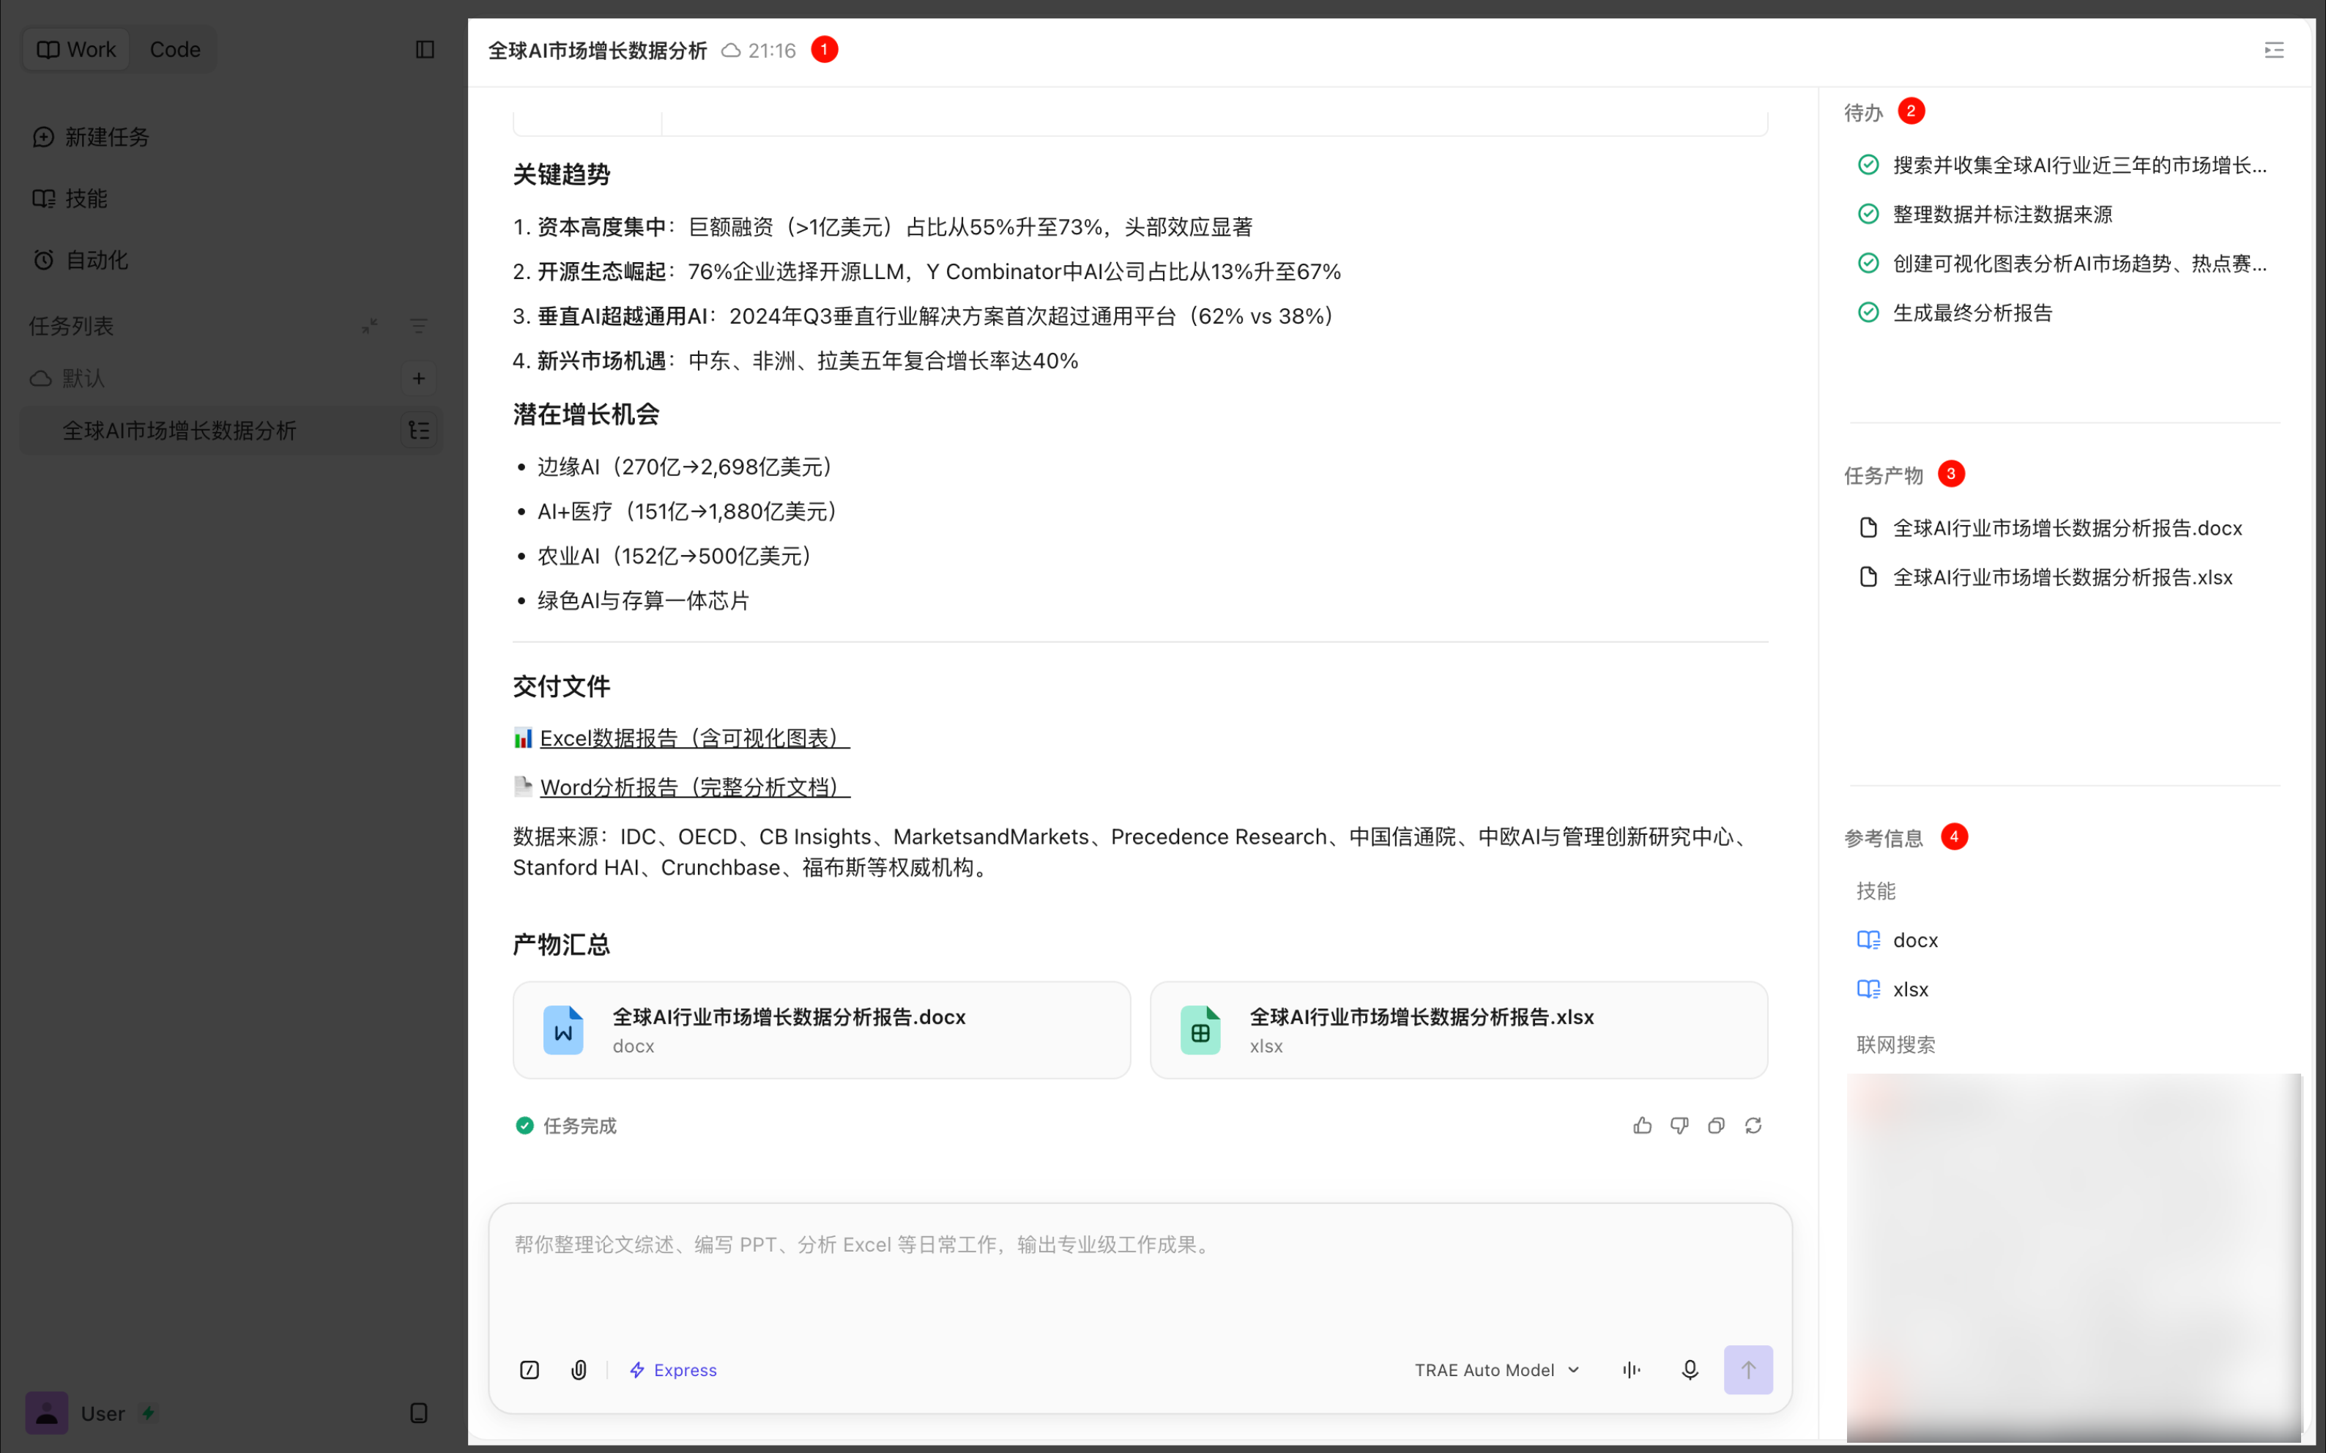Screen dimensions: 2326x1453
Task: Open the docx file card under 产物汇总
Action: [x=822, y=1030]
